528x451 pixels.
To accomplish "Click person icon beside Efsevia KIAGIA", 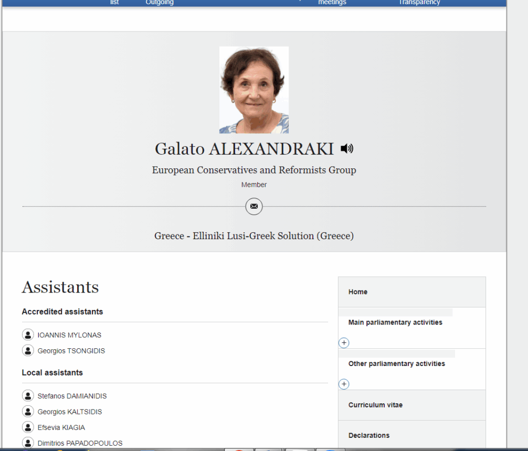I will click(x=28, y=427).
